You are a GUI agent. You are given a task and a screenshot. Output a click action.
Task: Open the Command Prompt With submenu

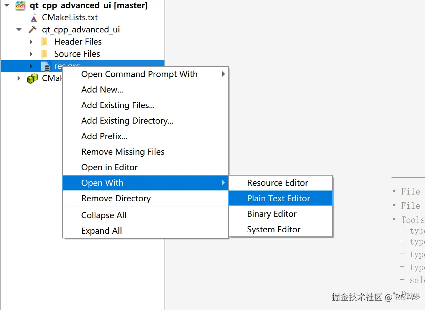139,74
